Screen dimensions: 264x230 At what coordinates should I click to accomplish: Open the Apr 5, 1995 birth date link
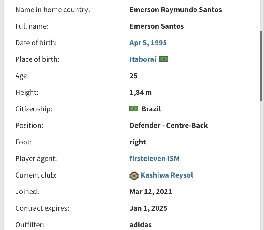click(x=148, y=43)
